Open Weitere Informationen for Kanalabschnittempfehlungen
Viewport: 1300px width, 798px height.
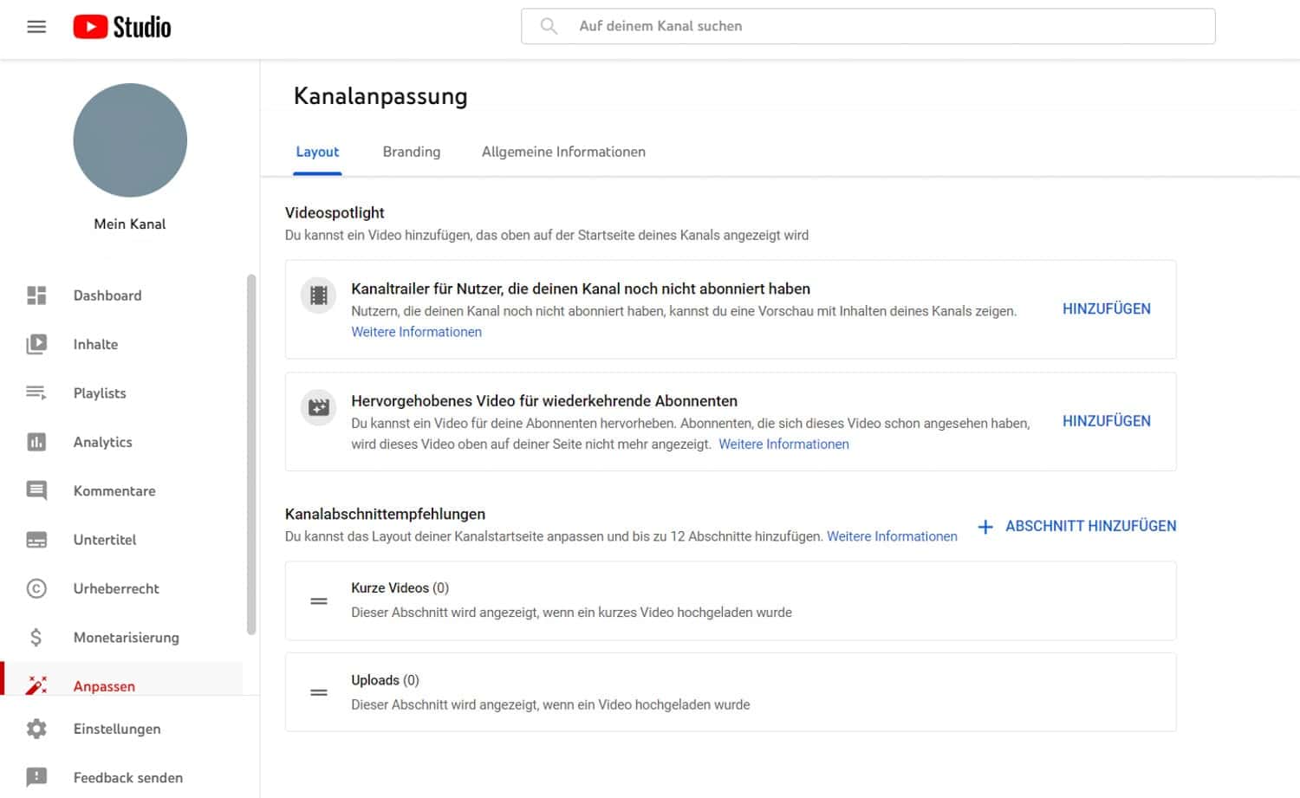(892, 536)
